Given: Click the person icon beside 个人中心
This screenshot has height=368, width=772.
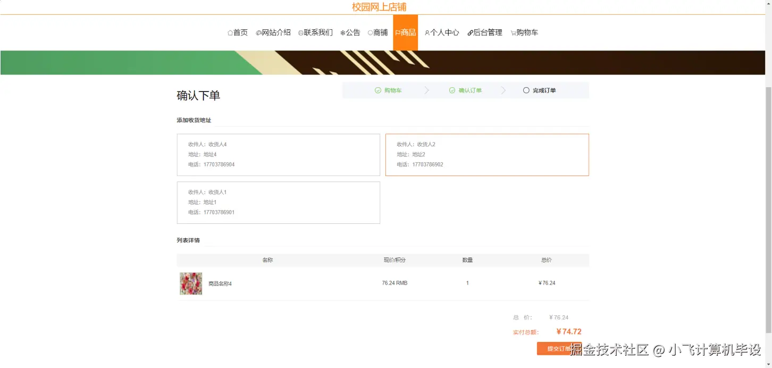Looking at the screenshot, I should click(x=427, y=33).
